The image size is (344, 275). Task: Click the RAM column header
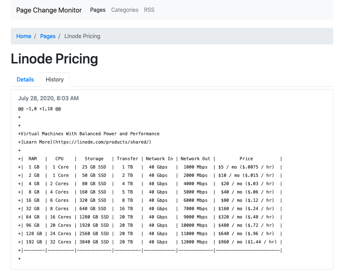point(33,159)
